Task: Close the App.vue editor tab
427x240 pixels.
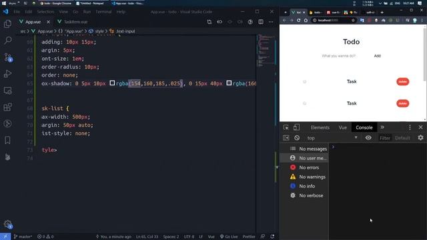Action: [x=48, y=22]
